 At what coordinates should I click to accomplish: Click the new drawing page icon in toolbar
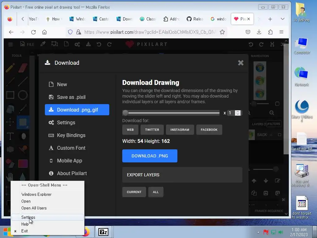(66, 44)
